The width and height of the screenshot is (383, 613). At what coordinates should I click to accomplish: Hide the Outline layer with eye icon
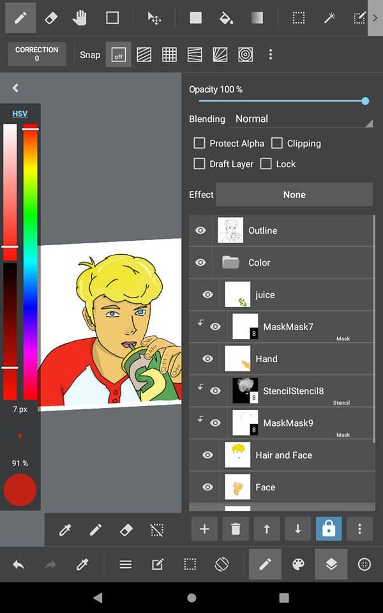point(200,231)
